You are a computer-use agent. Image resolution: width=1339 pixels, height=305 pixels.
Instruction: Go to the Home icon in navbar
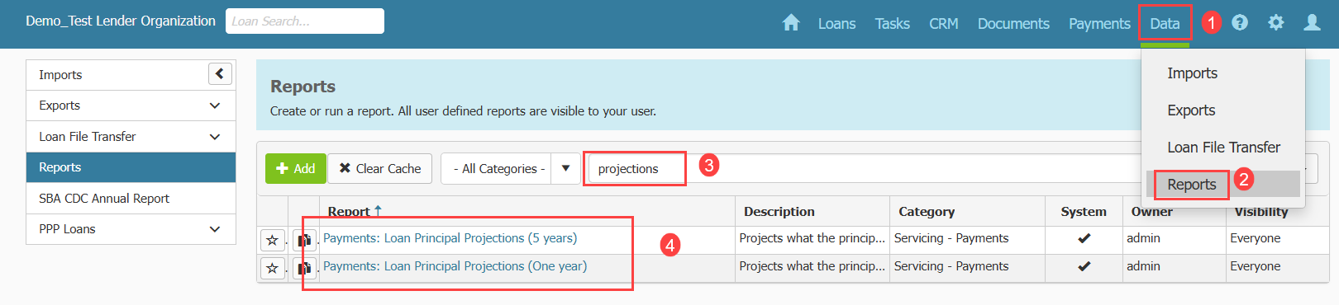[x=791, y=23]
